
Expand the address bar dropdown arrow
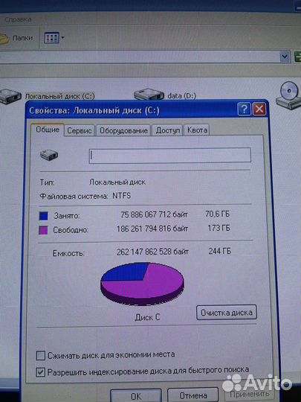click(285, 57)
